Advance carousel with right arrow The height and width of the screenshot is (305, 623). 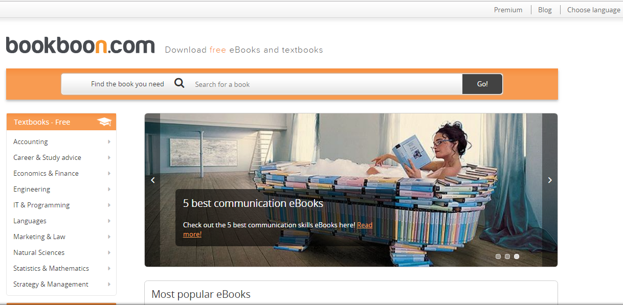[550, 180]
